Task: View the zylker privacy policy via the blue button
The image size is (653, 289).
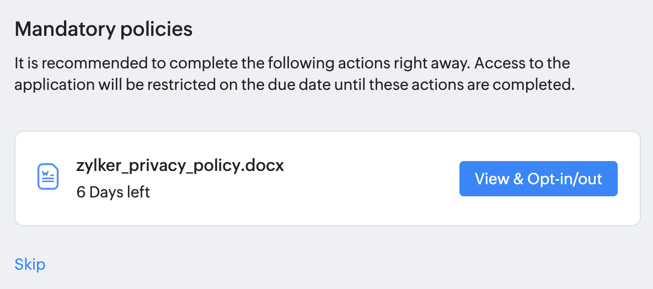Action: (x=538, y=179)
